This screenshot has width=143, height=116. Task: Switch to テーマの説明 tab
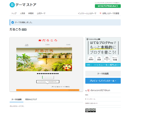16,99
